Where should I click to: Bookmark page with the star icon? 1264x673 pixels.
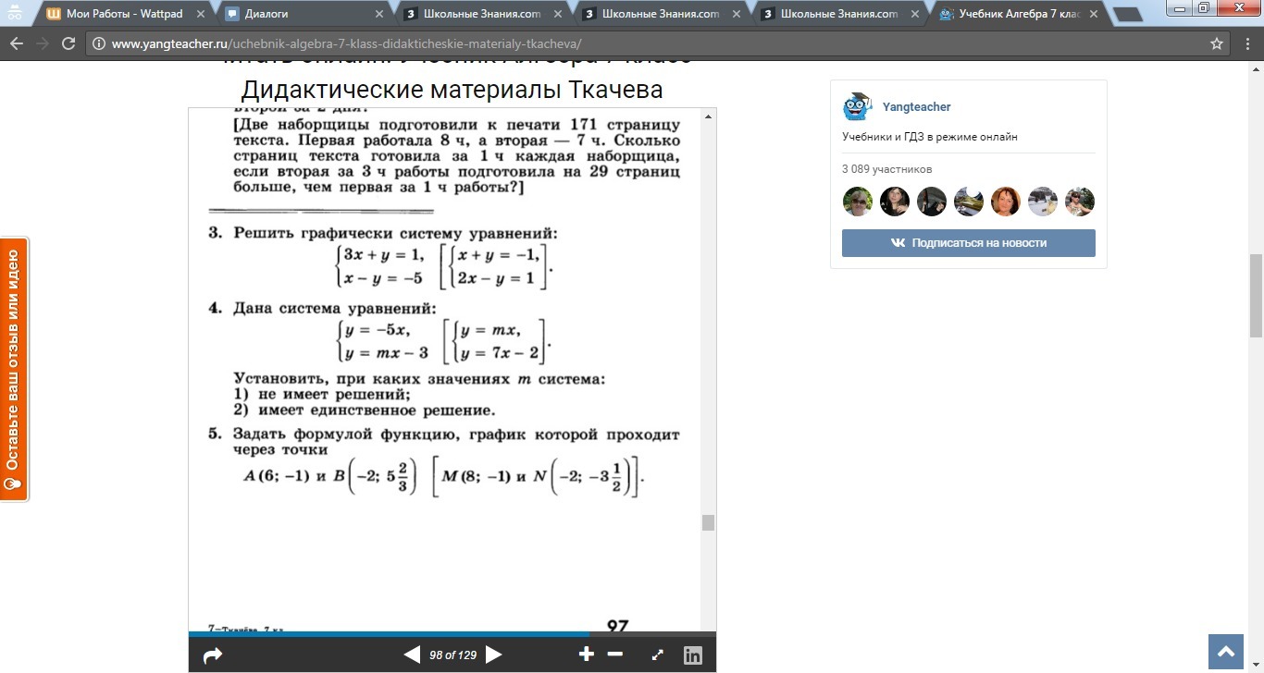[1217, 43]
